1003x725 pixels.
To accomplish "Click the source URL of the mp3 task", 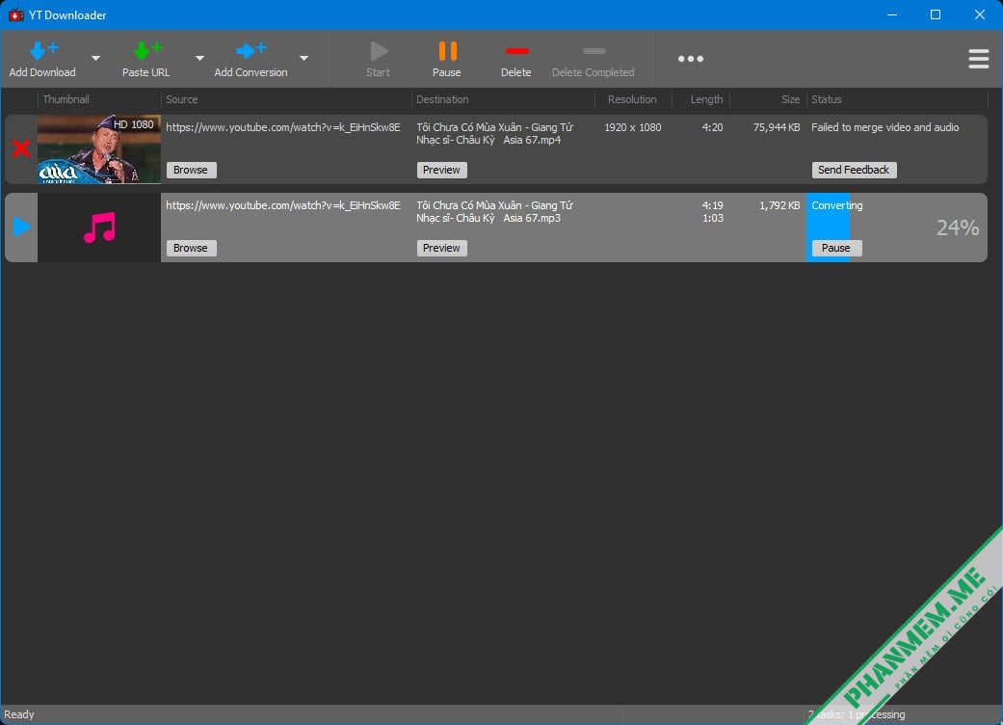I will [283, 205].
